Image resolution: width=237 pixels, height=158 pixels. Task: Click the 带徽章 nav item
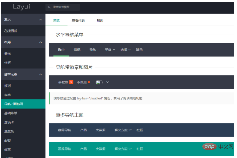click(63, 82)
